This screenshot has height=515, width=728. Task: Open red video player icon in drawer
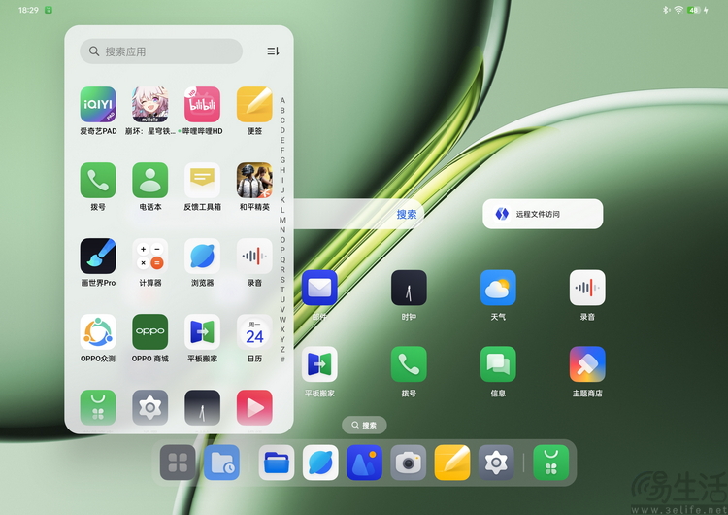tap(254, 408)
